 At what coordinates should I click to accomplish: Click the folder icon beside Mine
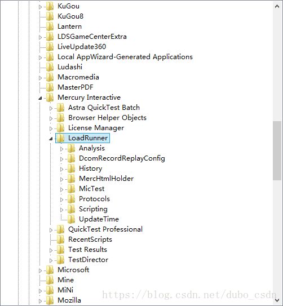(x=50, y=280)
